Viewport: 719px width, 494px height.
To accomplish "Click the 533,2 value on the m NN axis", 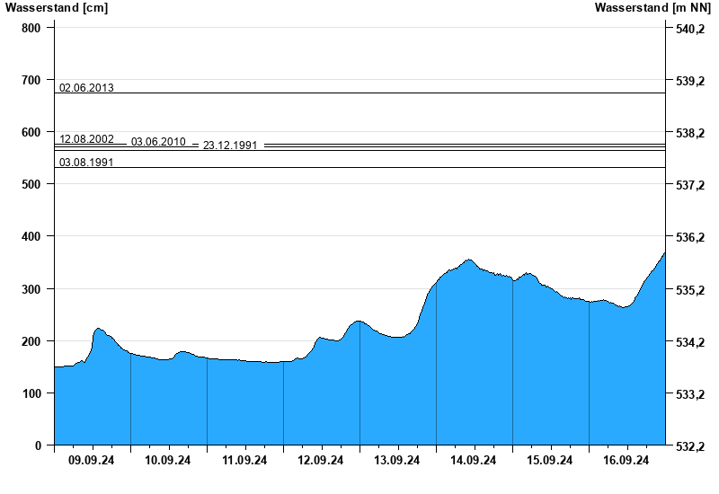I will coord(690,394).
